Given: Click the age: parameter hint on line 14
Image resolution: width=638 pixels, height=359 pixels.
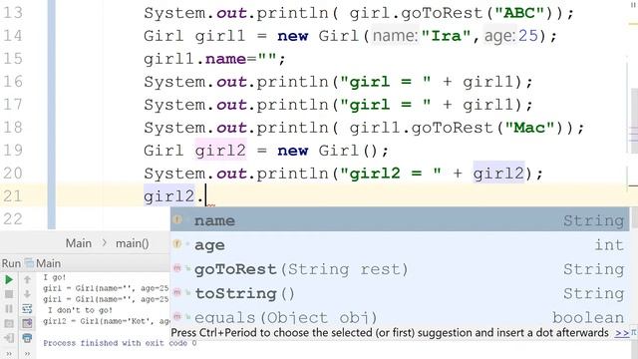Looking at the screenshot, I should click(500, 36).
